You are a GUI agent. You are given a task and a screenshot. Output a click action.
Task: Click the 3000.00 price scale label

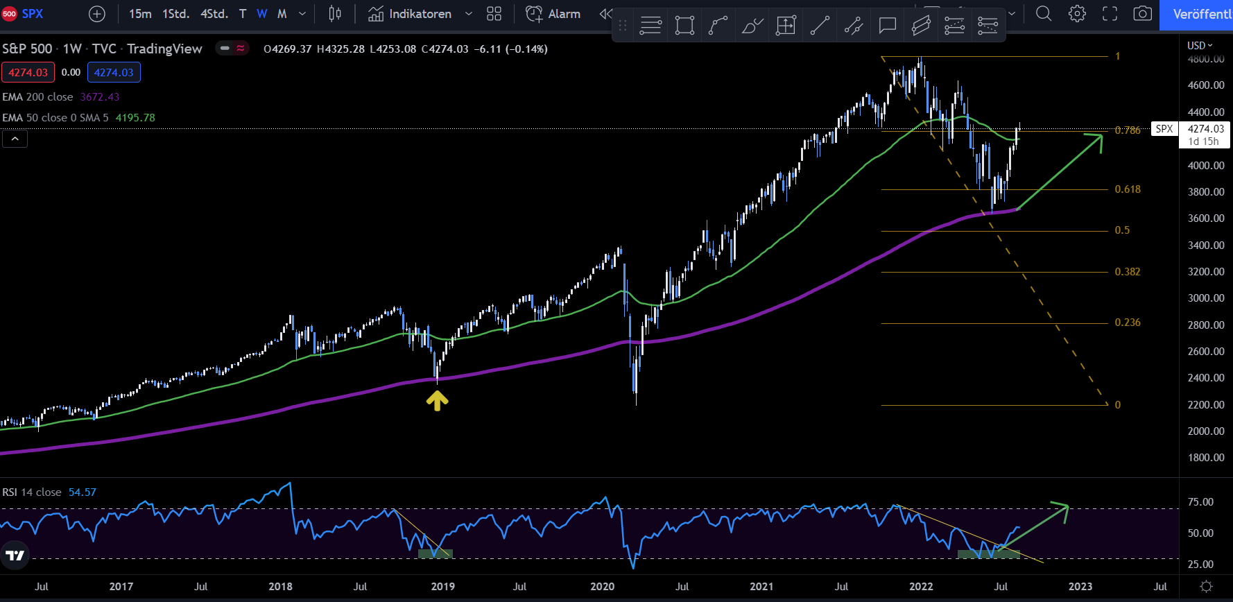(1206, 298)
